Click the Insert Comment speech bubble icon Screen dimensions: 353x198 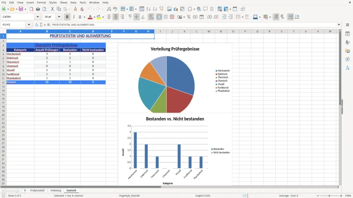pyautogui.click(x=205, y=9)
